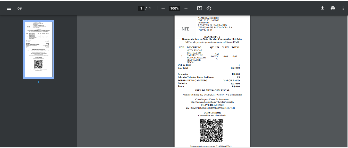Toggle the sidebar with the hamburger menu icon
348x148 pixels.
9,8
